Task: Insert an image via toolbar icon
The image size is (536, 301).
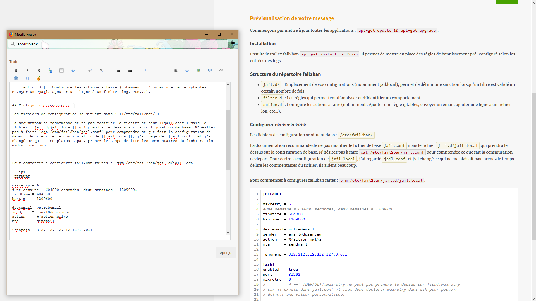Action: click(198, 71)
